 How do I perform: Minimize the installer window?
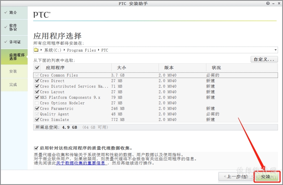point(274,4)
